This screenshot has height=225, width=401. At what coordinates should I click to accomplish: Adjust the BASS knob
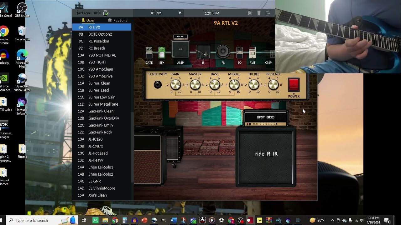215,85
